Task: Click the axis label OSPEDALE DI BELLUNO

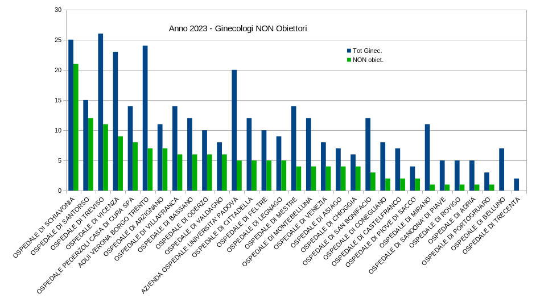Action: [477, 224]
